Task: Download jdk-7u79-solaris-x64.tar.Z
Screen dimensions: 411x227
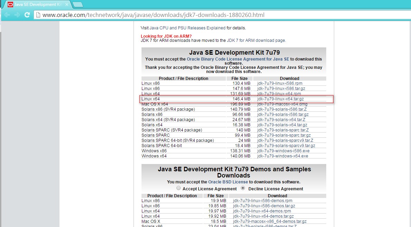Action: 281,119
